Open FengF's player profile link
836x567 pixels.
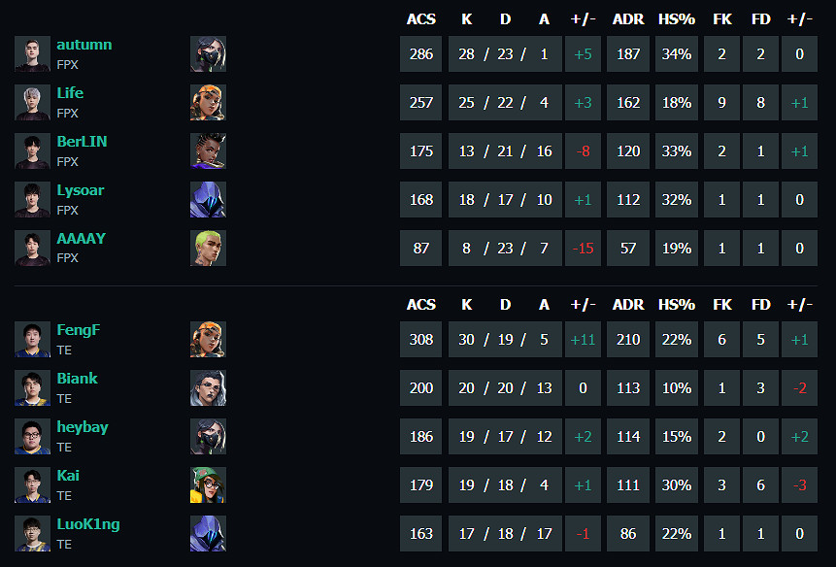point(78,330)
